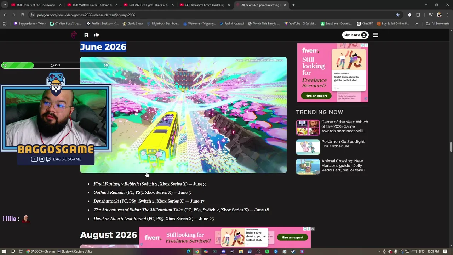Image resolution: width=453 pixels, height=255 pixels.
Task: Open Spotify from the taskbar
Action: click(267, 251)
